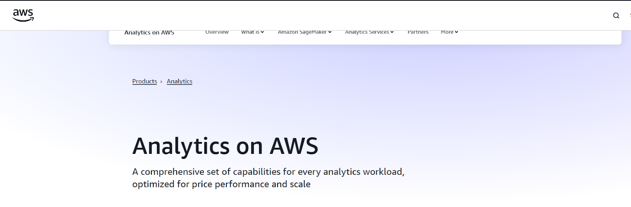
Task: Open the More navigation dropdown
Action: (447, 32)
